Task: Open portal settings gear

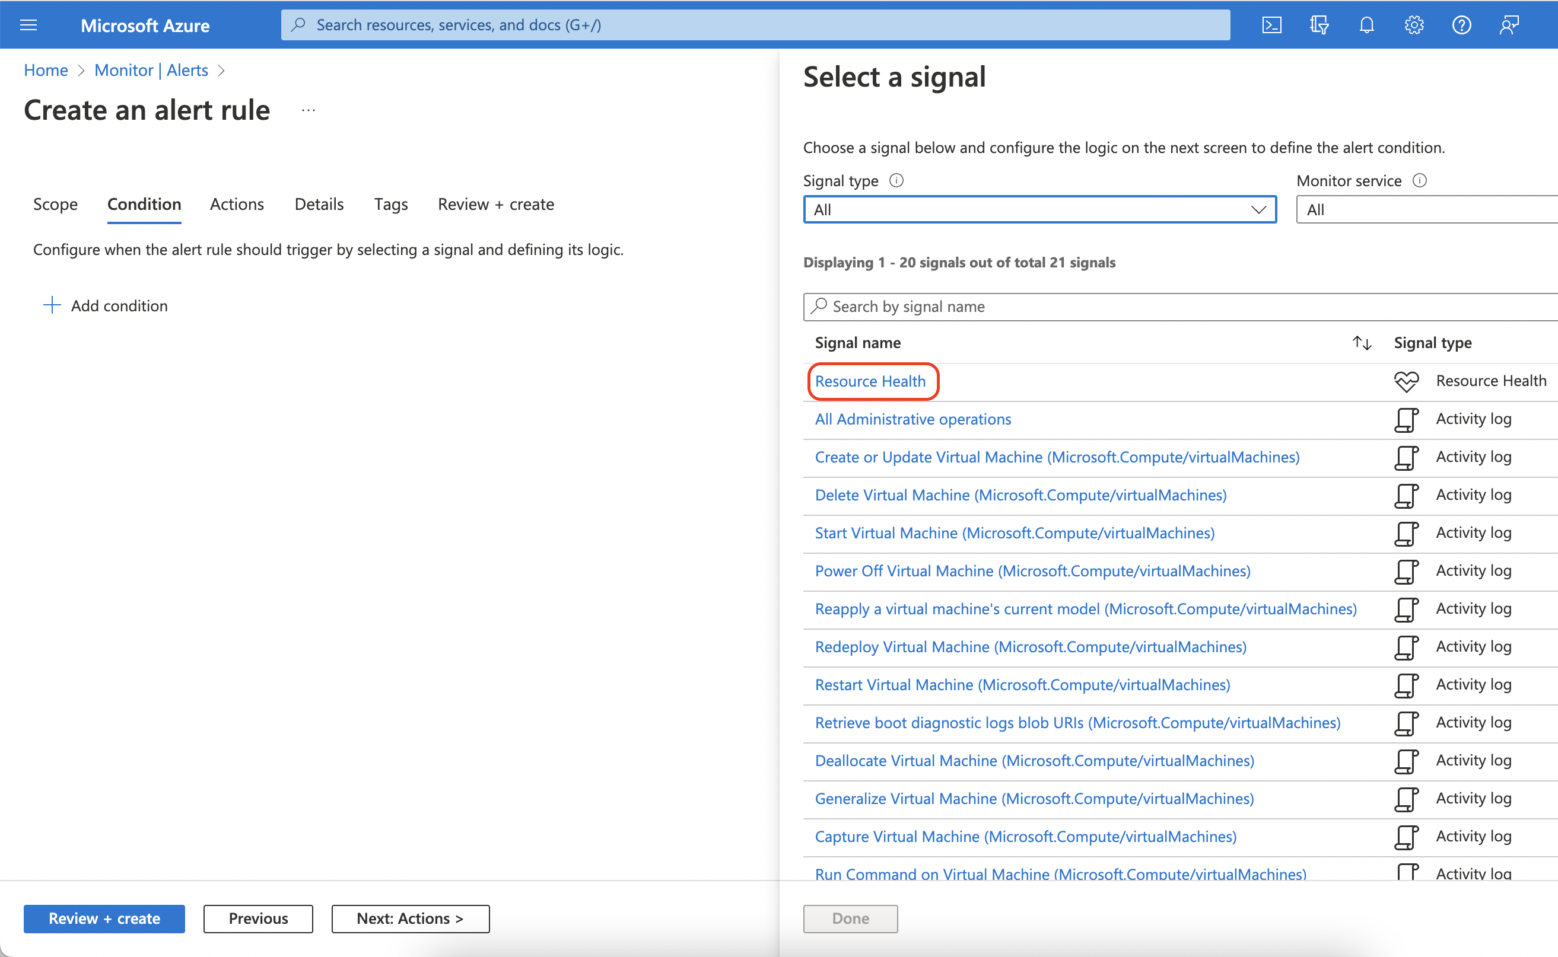Action: [x=1414, y=25]
